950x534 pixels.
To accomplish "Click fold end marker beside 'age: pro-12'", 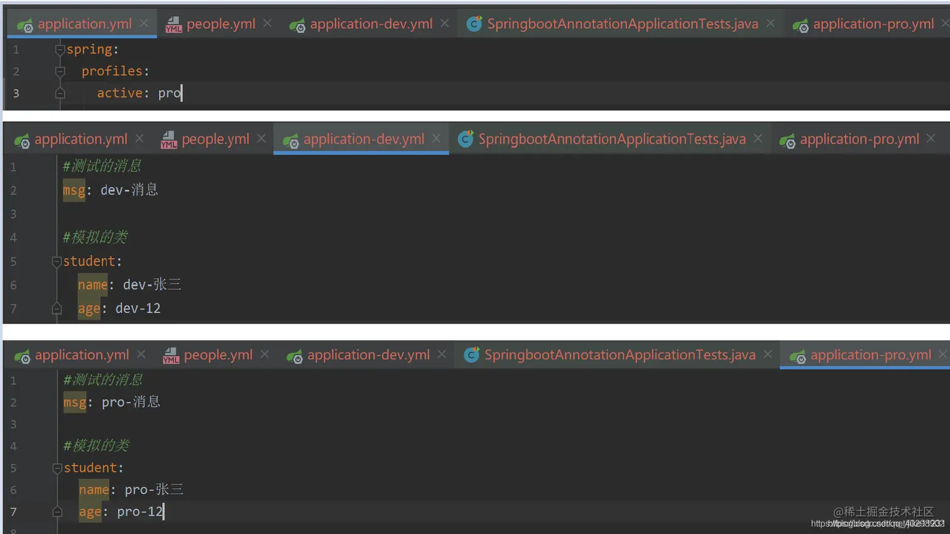I will 57,511.
